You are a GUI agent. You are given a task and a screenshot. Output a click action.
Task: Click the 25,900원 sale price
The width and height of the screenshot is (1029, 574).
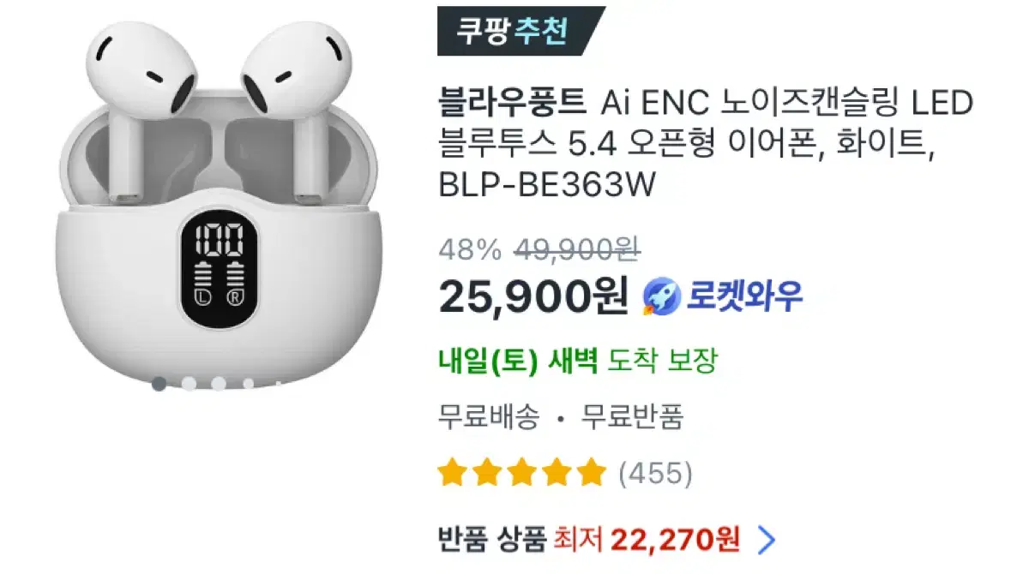(x=533, y=296)
